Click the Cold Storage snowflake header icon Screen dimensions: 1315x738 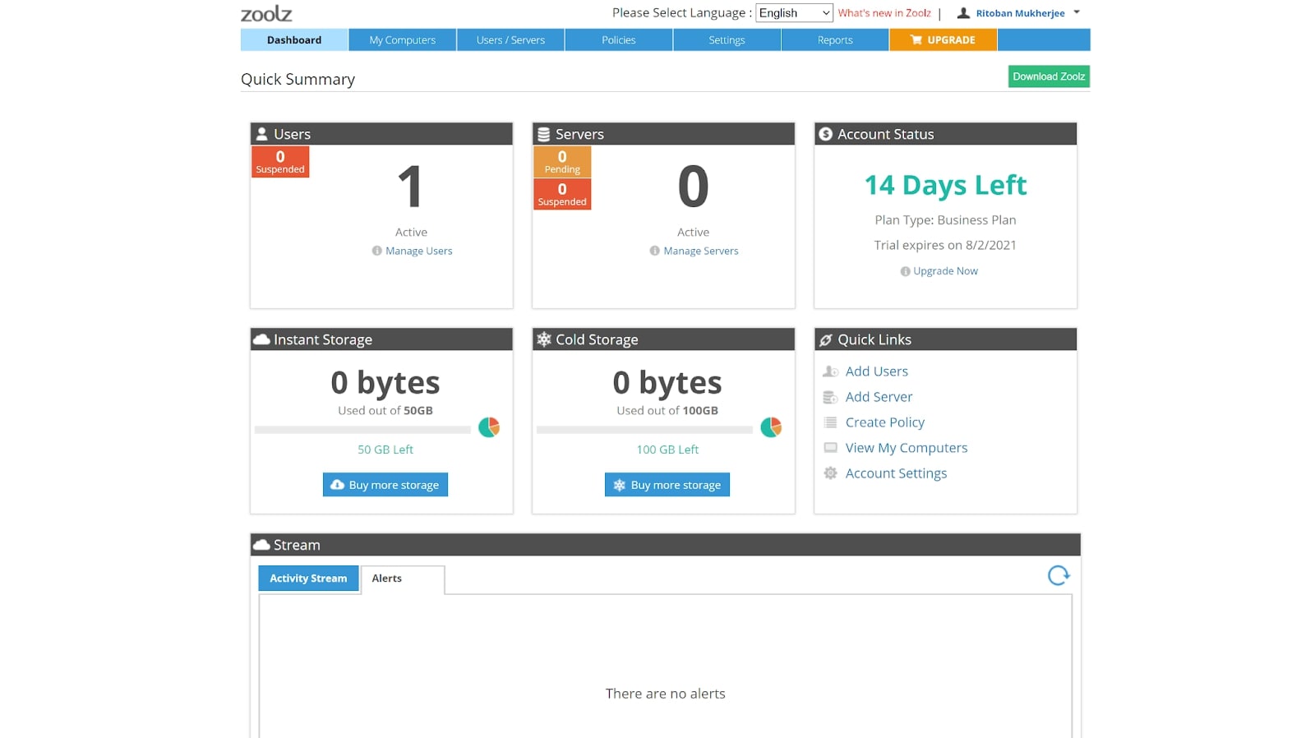coord(543,339)
